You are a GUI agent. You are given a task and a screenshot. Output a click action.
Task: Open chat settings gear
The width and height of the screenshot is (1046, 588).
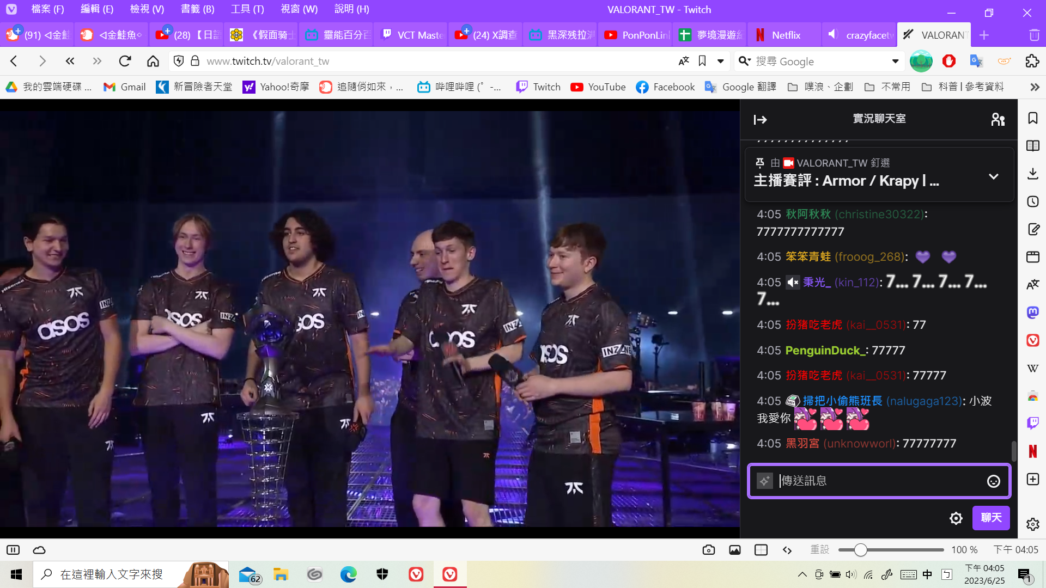956,518
